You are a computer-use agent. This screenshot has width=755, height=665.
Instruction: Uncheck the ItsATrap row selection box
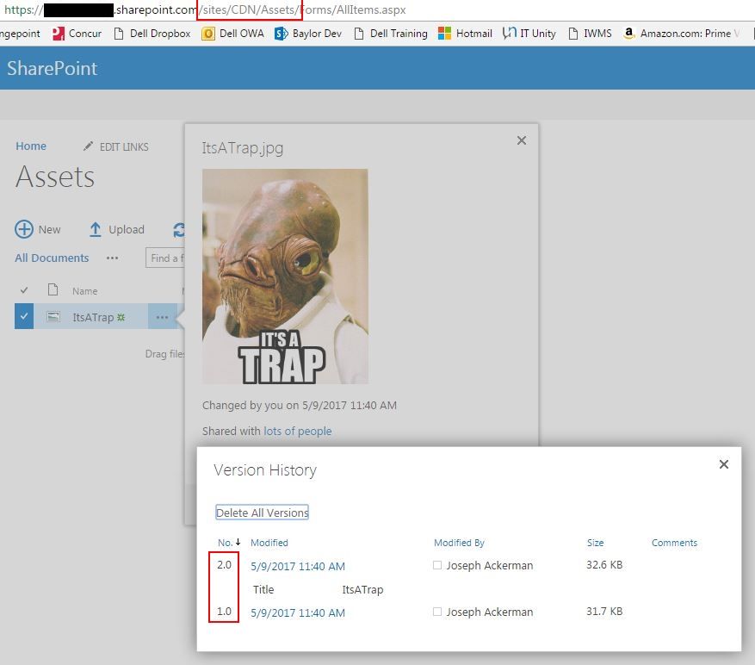[x=24, y=317]
